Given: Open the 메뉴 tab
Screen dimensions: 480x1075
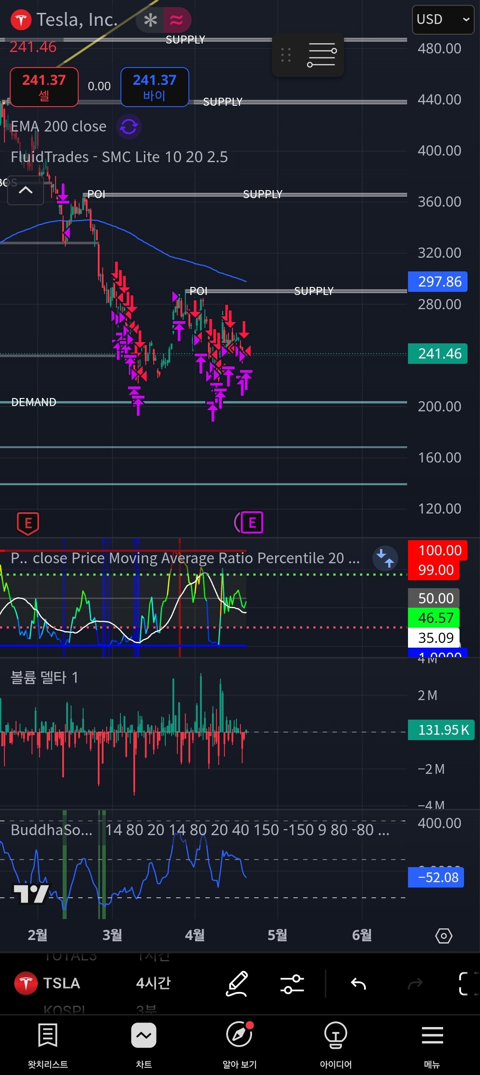Looking at the screenshot, I should tap(432, 1045).
